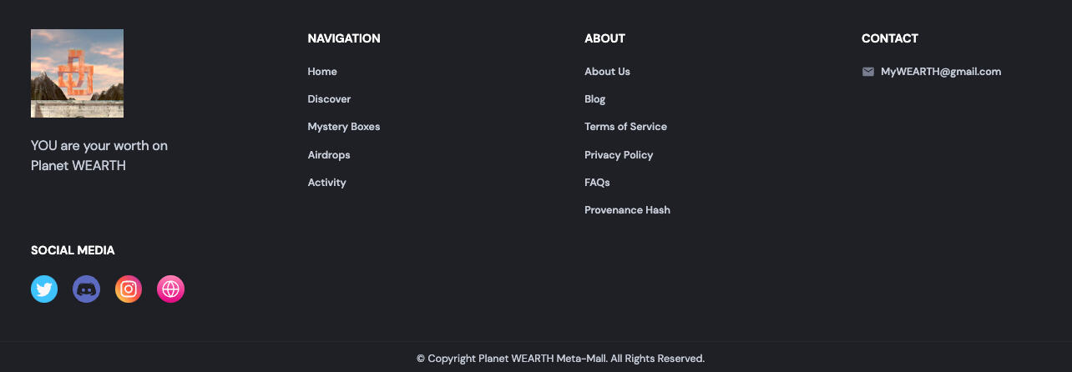View the Provenance Hash link
The width and height of the screenshot is (1072, 372).
[x=627, y=210]
